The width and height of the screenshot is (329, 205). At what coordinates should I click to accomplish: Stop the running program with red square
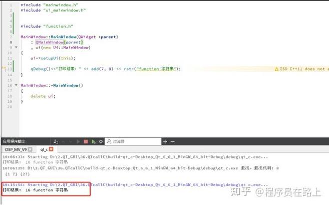tap(86, 142)
